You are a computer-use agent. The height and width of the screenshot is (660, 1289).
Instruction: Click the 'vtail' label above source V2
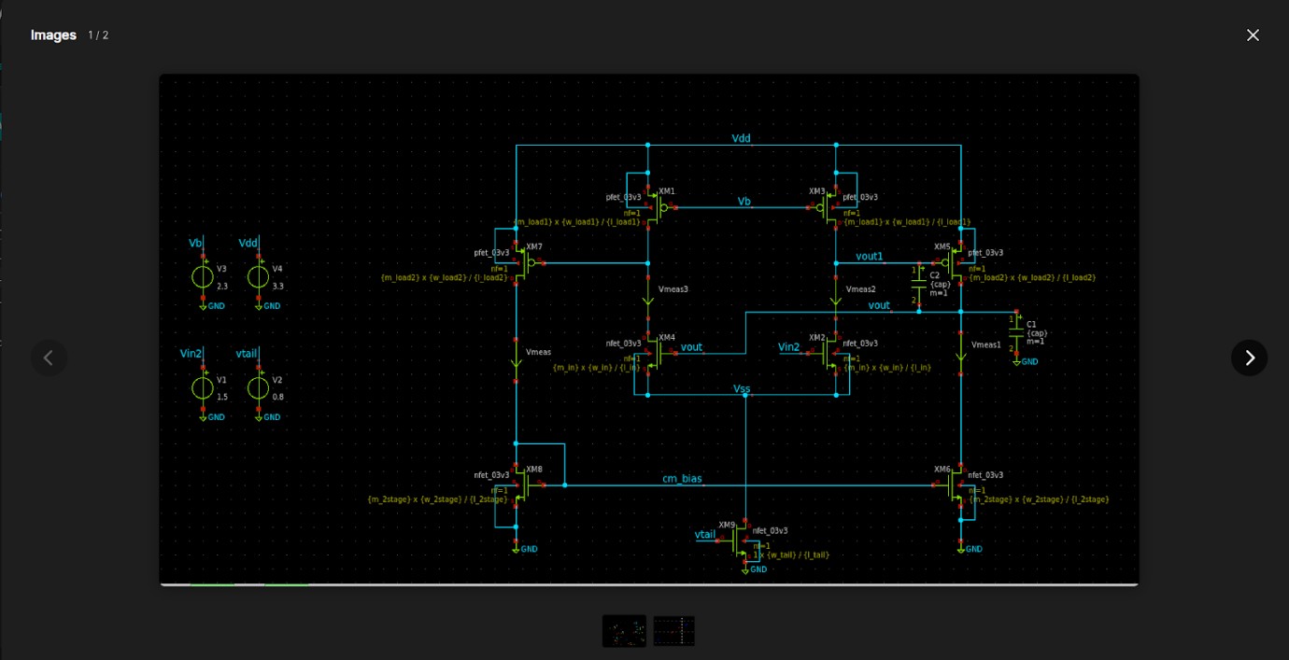247,354
